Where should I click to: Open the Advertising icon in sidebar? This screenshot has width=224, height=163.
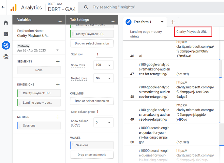[x=6, y=57]
